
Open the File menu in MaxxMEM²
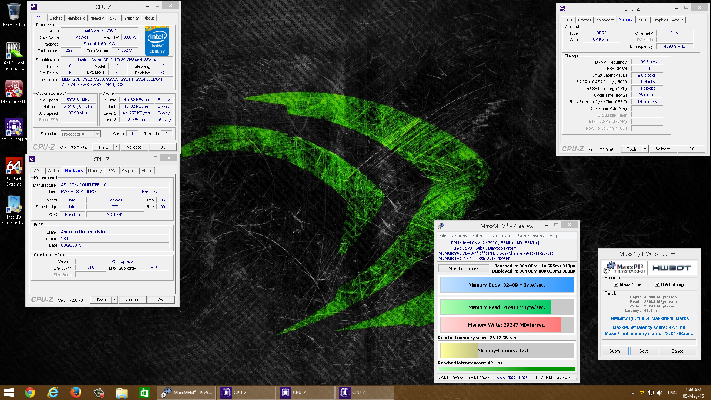[443, 236]
